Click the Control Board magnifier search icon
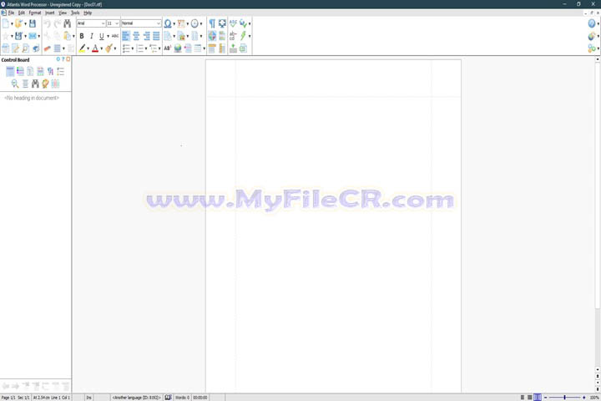 click(15, 84)
